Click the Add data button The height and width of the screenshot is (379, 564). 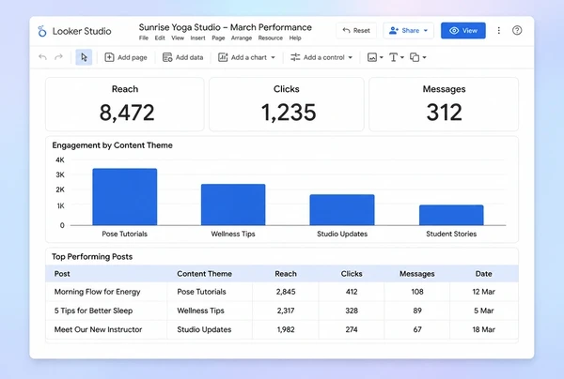pos(182,57)
